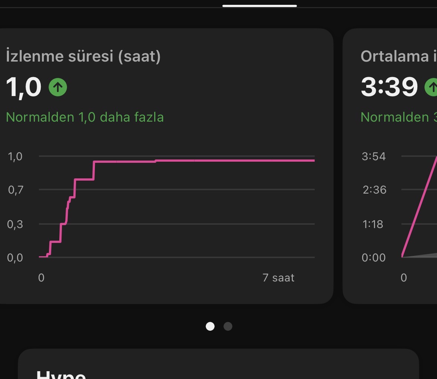Click the 1:18 axis label
The image size is (437, 379).
[x=373, y=224]
